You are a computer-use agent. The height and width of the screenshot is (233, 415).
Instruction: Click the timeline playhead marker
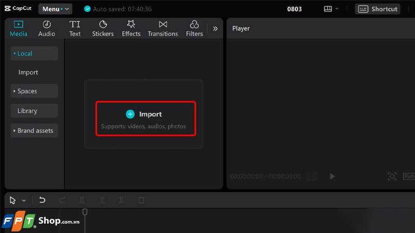[85, 212]
